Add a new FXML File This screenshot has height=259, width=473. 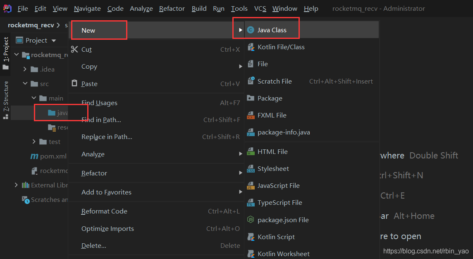point(274,115)
